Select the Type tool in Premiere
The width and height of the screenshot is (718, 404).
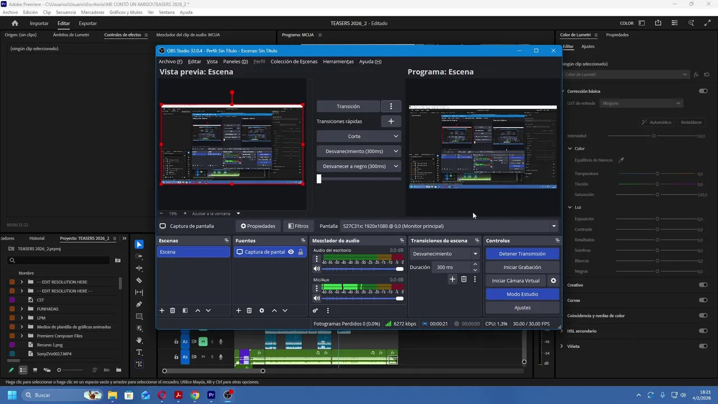coord(139,352)
